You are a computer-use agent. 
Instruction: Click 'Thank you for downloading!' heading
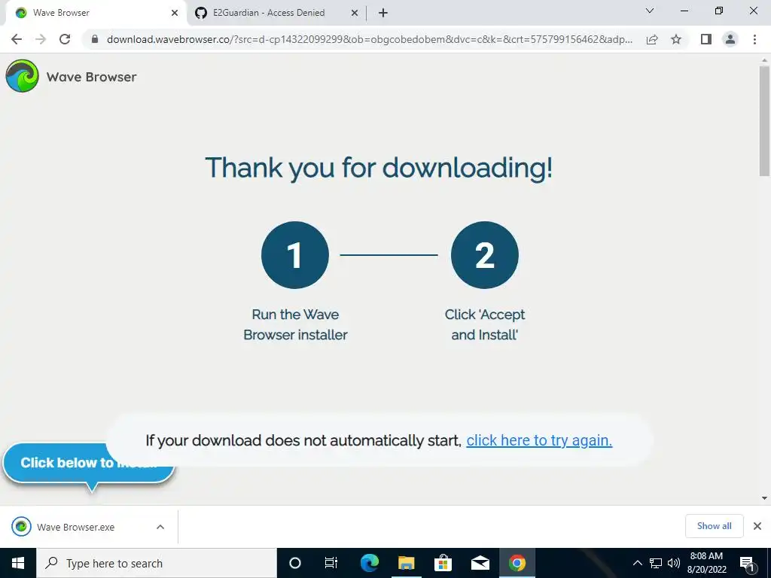(379, 168)
